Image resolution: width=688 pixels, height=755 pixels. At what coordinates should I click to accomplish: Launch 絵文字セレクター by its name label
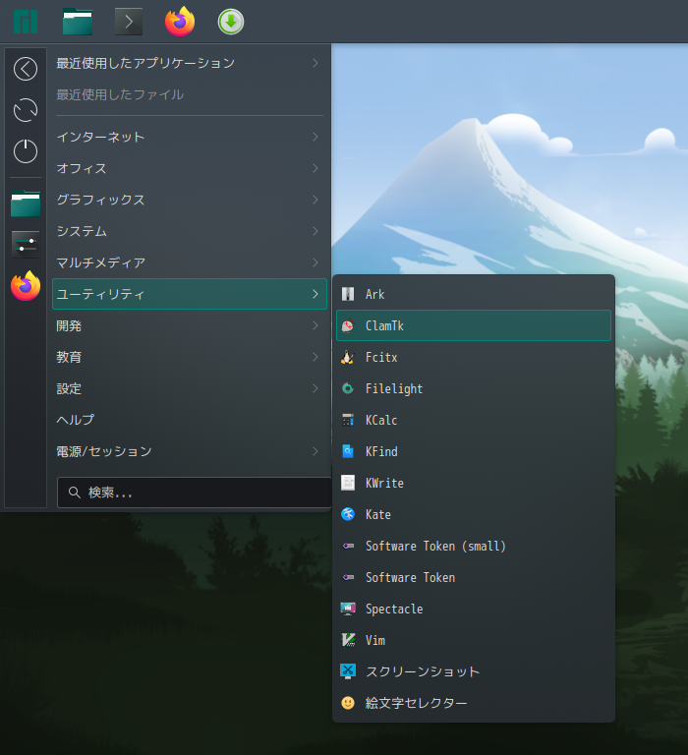coord(417,703)
